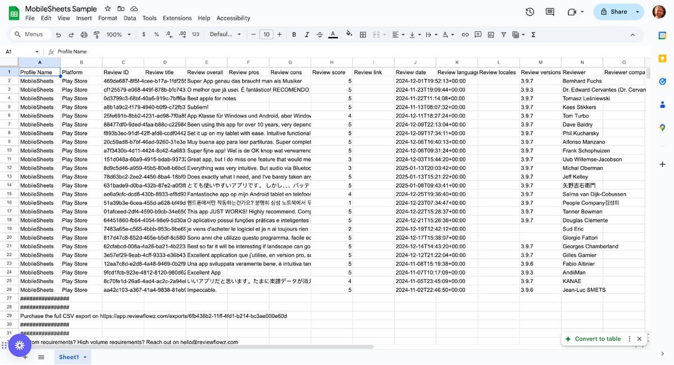Open All sheets list icon
Viewport: 674px width, 365px height.
(x=41, y=357)
